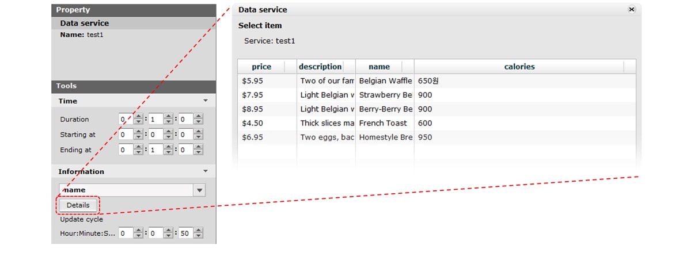Close the Data service dialog
Screen dimensions: 691x276
[631, 10]
